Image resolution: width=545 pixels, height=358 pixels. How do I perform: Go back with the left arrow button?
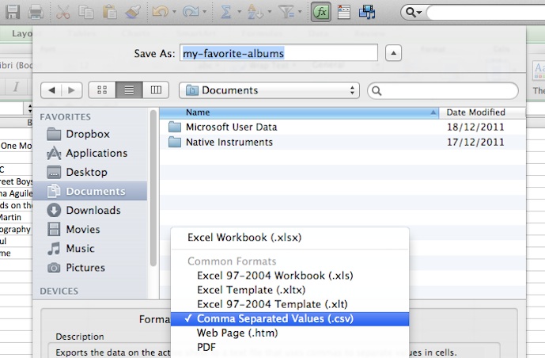pyautogui.click(x=51, y=90)
